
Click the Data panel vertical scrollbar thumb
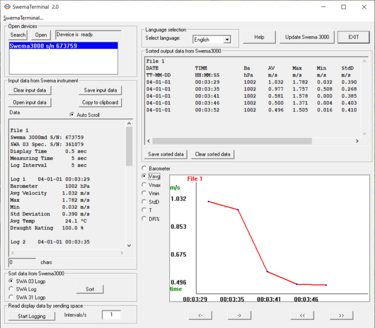pos(129,146)
